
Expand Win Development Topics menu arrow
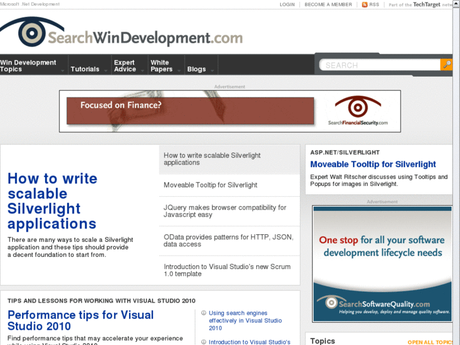tap(63, 70)
